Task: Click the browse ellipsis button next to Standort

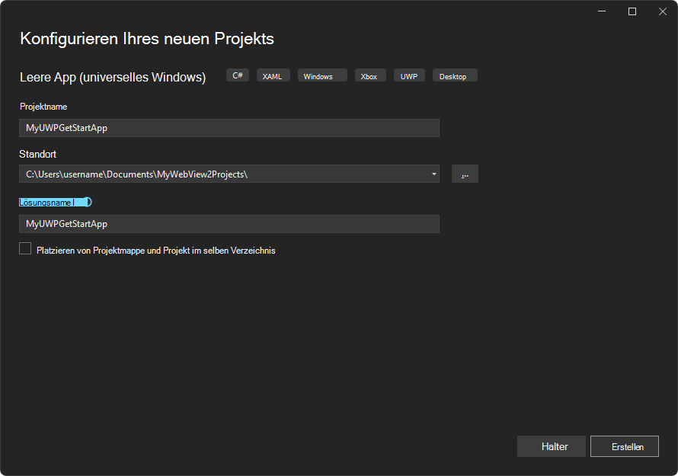Action: 465,174
